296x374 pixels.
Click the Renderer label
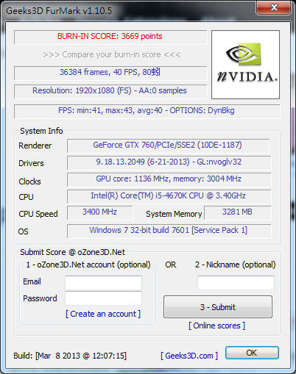tap(35, 145)
